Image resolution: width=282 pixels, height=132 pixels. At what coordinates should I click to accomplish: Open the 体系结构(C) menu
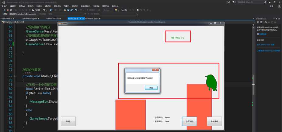pos(85,6)
